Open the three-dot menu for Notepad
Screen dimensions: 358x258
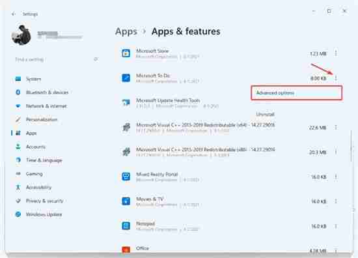tap(336, 226)
